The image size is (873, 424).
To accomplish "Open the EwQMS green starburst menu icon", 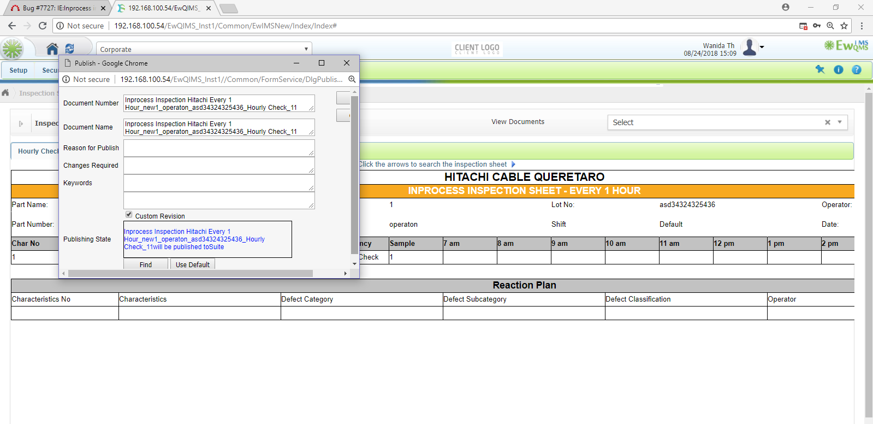I will click(x=12, y=49).
